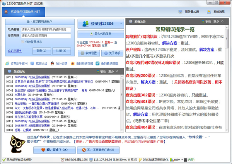This screenshot has height=164, width=232.
Task: Open the 统计 dropdown arrow in status bar
Action: pos(182,160)
